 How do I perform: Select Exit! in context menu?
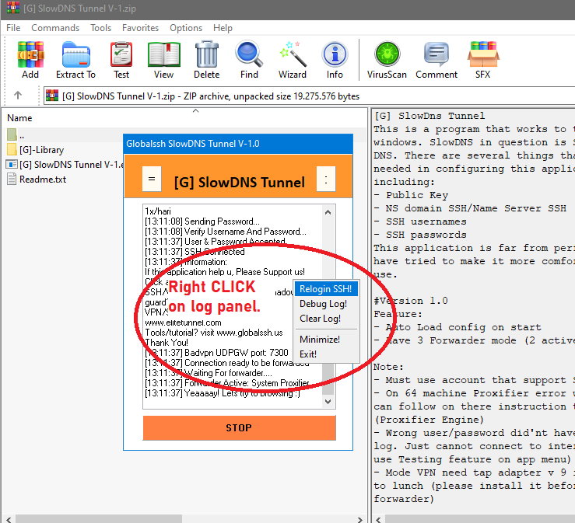pyautogui.click(x=326, y=354)
